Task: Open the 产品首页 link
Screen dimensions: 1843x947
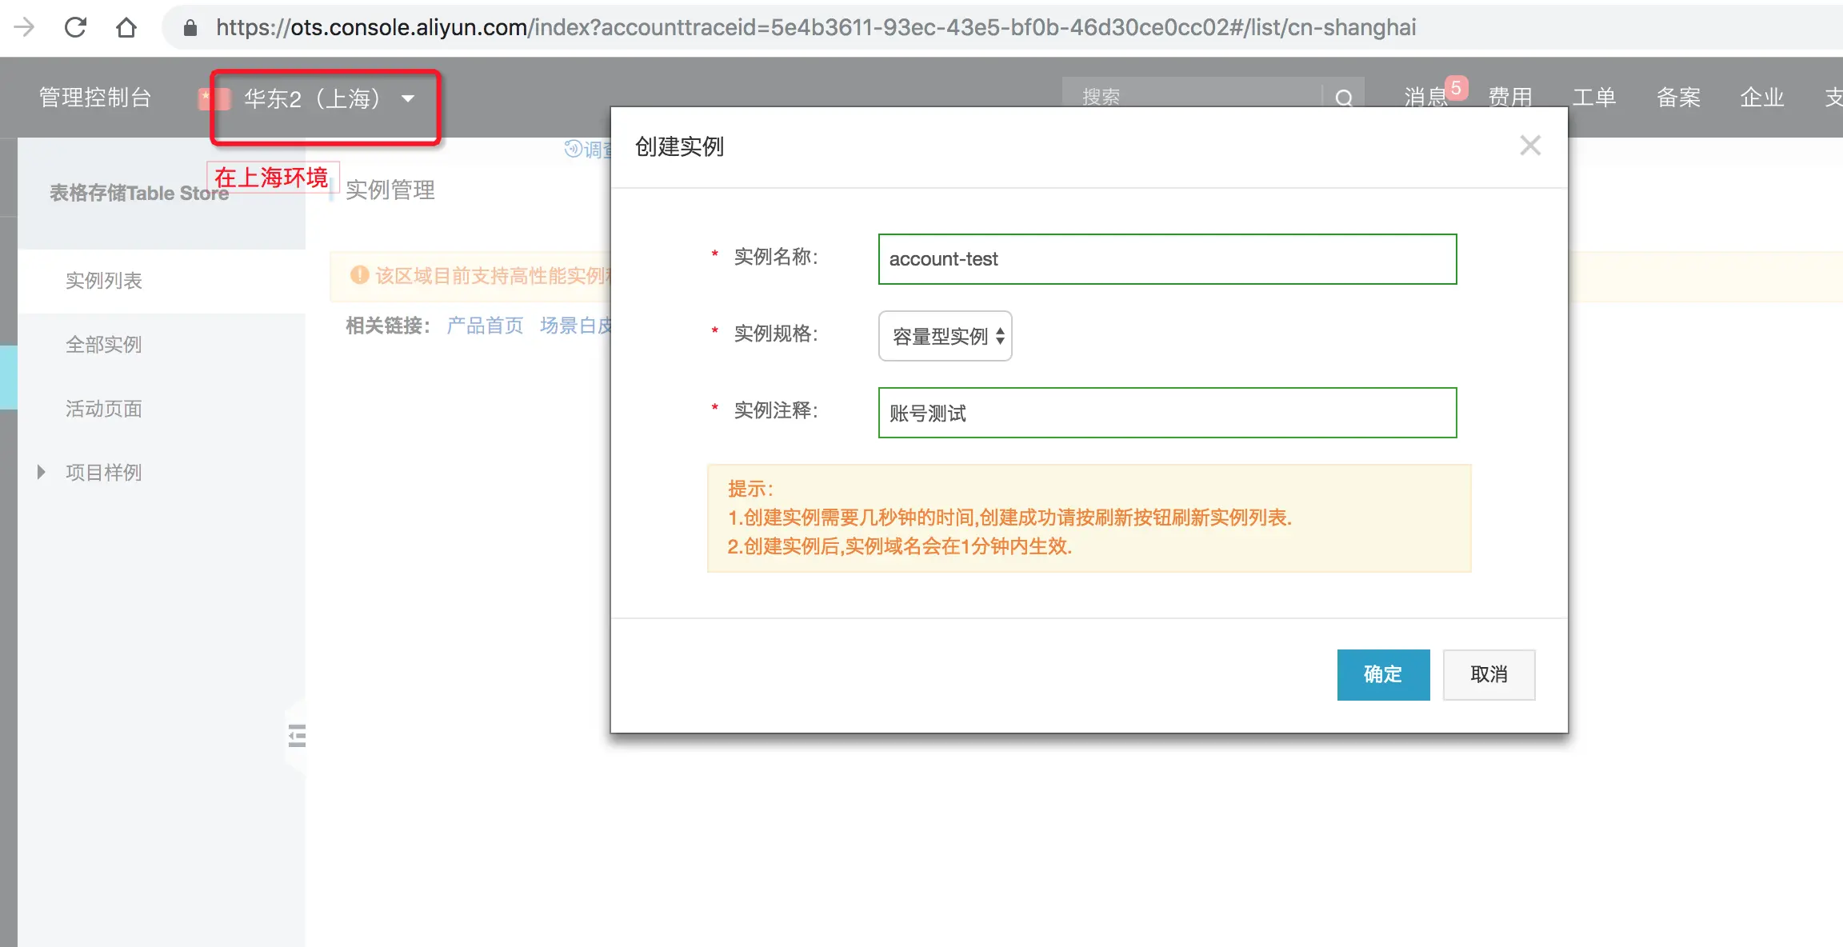Action: point(485,326)
